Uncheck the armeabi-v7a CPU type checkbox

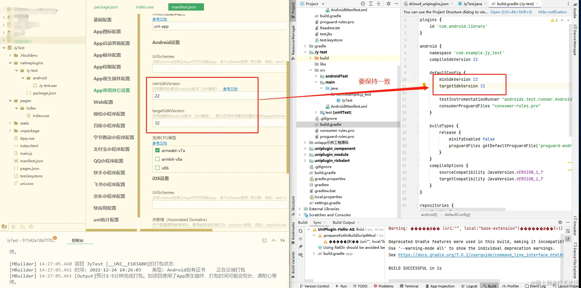[x=157, y=150]
